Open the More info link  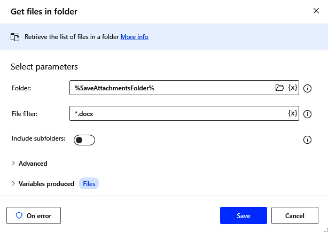point(135,37)
